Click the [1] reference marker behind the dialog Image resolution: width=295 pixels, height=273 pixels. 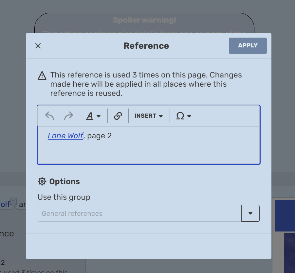13,202
